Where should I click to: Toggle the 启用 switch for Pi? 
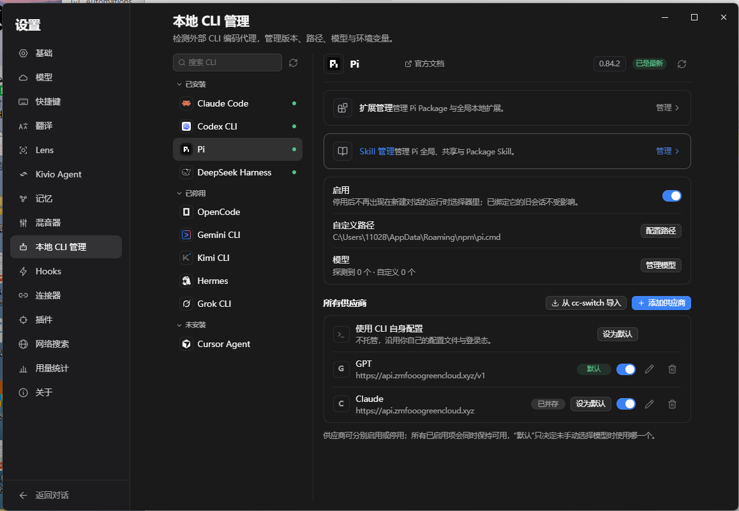[671, 196]
